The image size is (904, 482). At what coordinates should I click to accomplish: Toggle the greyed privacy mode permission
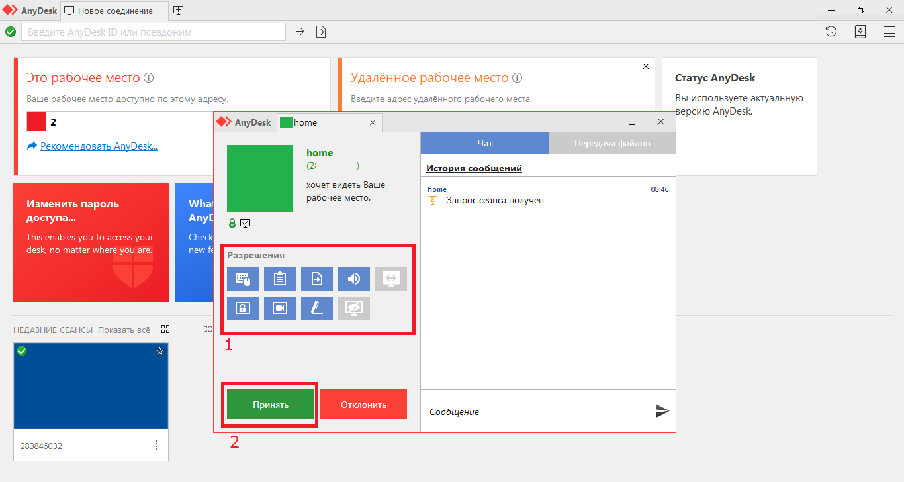353,309
